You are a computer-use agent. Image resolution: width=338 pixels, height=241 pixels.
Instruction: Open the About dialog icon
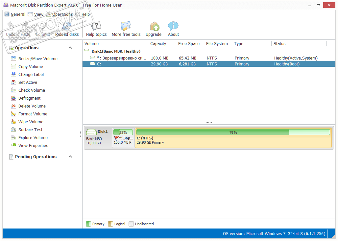tap(173, 26)
